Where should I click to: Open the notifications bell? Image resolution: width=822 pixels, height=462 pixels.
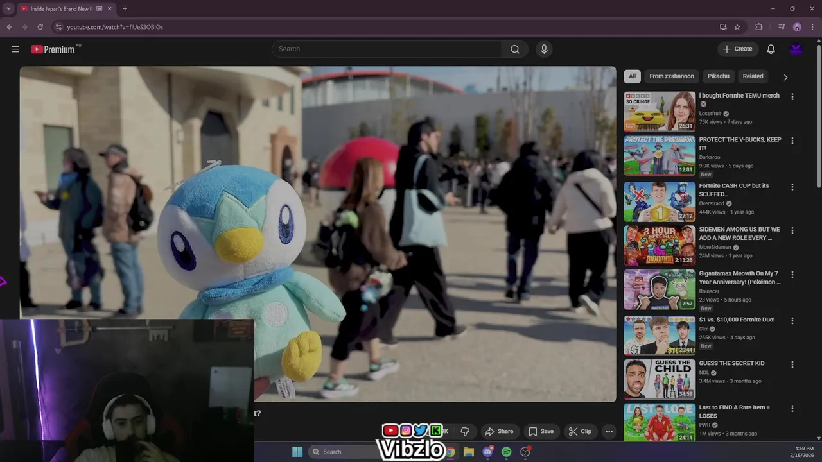771,49
